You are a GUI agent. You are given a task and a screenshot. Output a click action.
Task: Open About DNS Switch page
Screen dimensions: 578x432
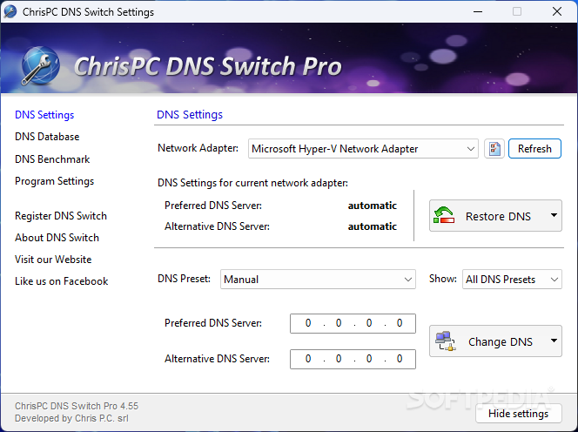point(57,238)
